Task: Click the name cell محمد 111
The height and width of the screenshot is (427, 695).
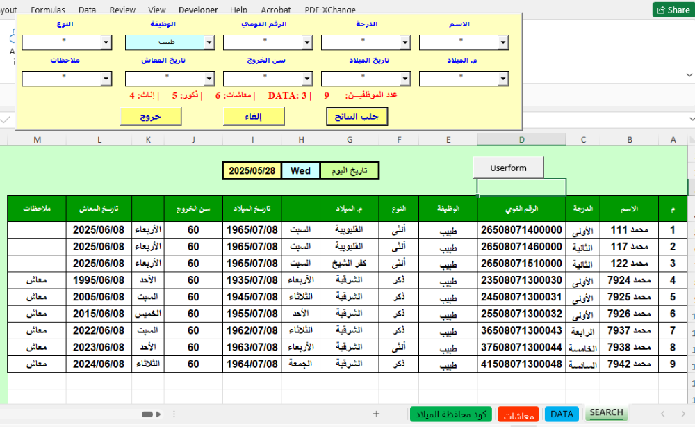Action: (x=630, y=230)
